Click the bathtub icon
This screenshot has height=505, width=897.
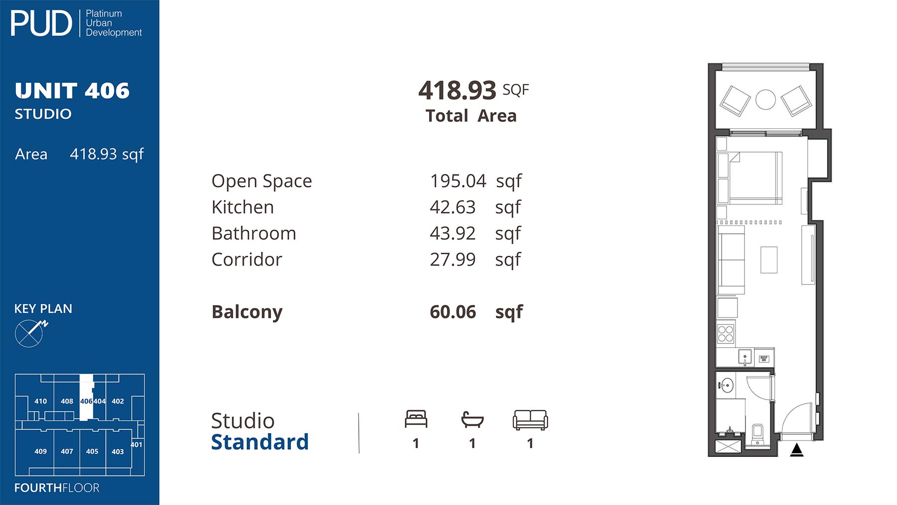[472, 420]
